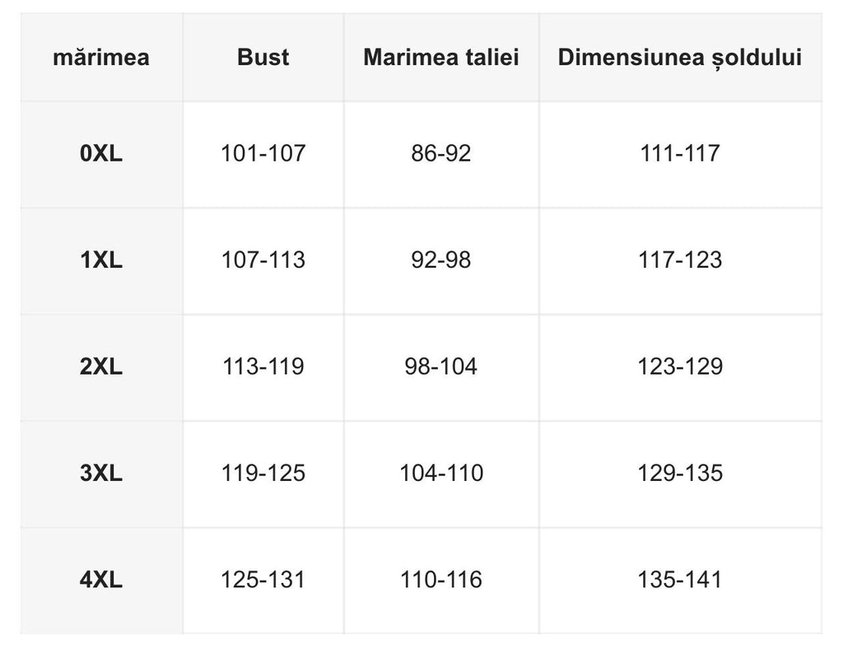The height and width of the screenshot is (654, 843).
Task: Select hip value 111-117
Action: [x=680, y=153]
